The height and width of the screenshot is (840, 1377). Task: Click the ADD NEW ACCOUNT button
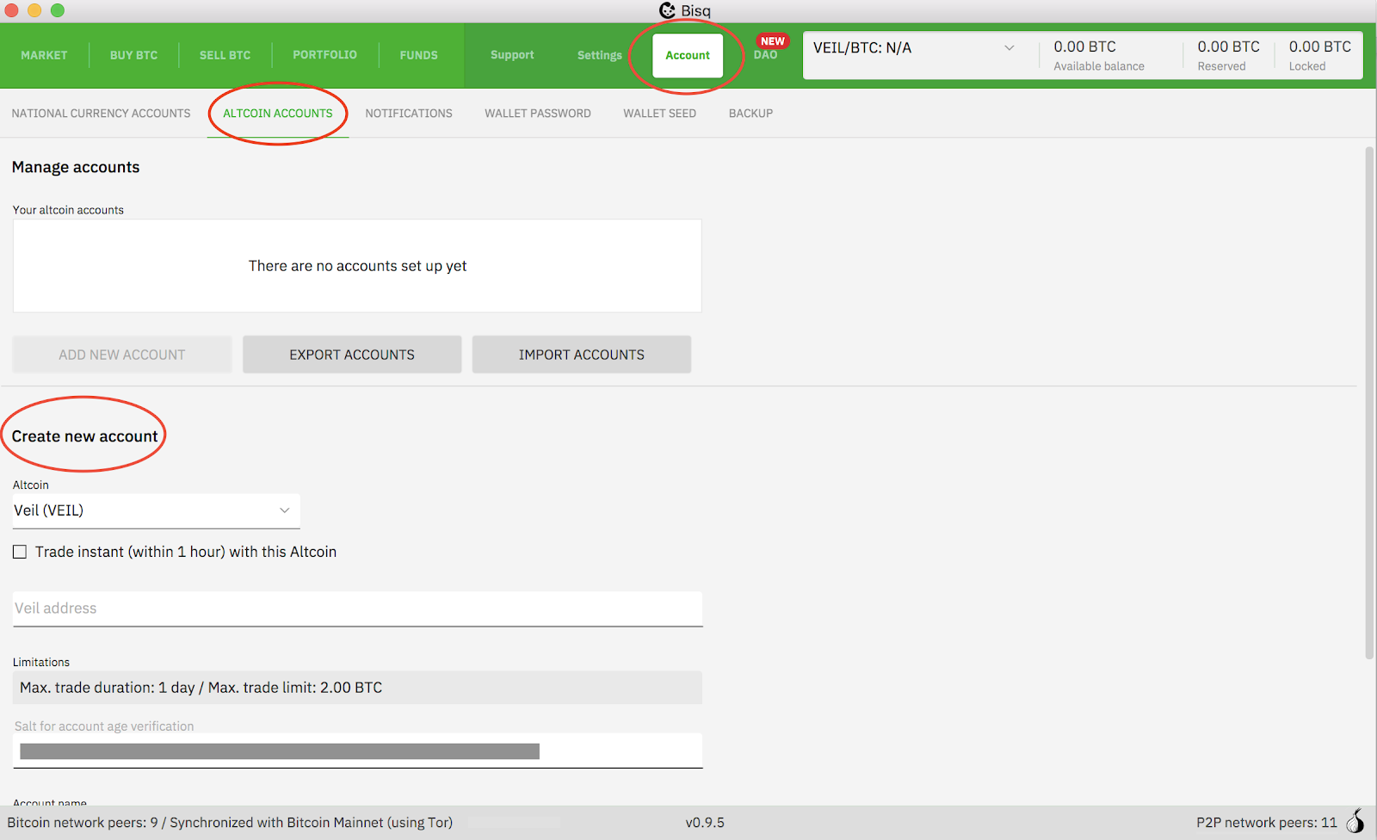click(122, 355)
